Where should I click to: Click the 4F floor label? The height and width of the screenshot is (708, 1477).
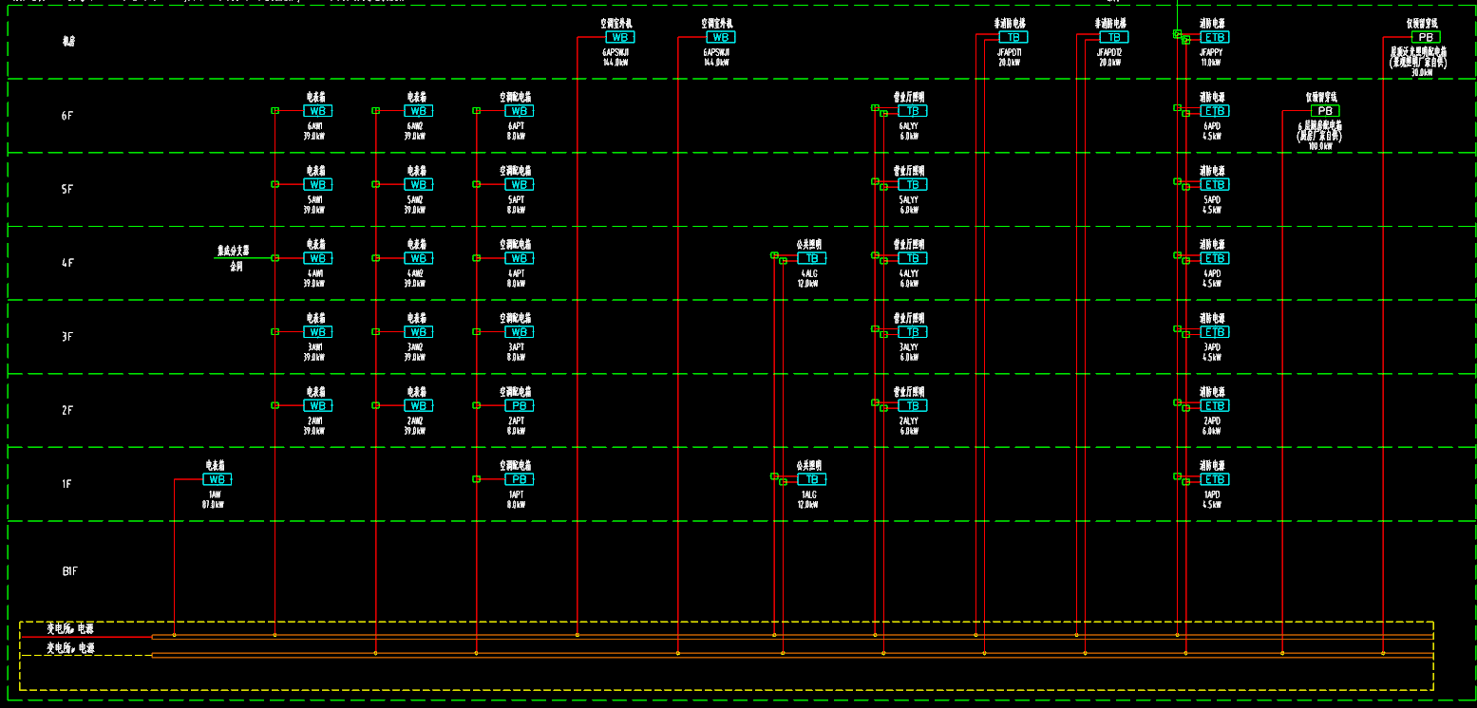coord(67,263)
